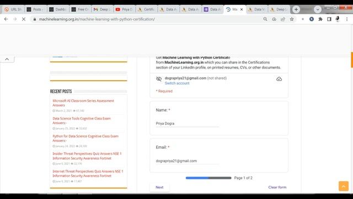
Task: Click the form page progress bar
Action: [208, 178]
